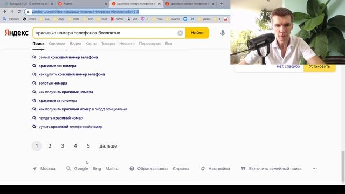
Task: Select suggestion золотые номера
Action: pyautogui.click(x=53, y=83)
